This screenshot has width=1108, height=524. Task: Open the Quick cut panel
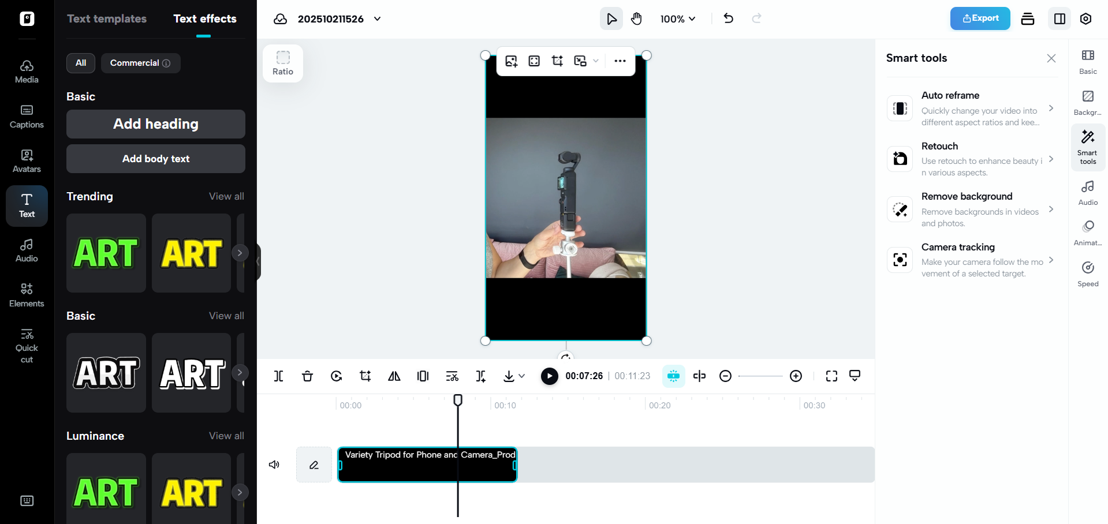pyautogui.click(x=27, y=345)
